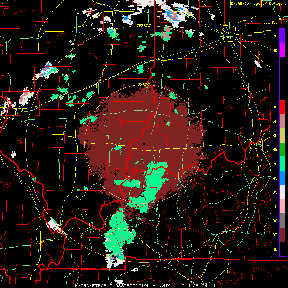
Task: Click the 'HR' legend label
Action: pos(275,150)
